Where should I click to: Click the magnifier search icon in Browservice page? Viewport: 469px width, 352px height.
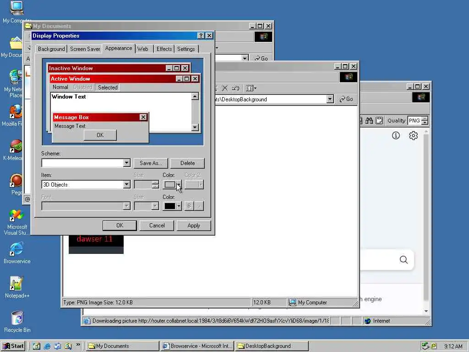pos(404,259)
